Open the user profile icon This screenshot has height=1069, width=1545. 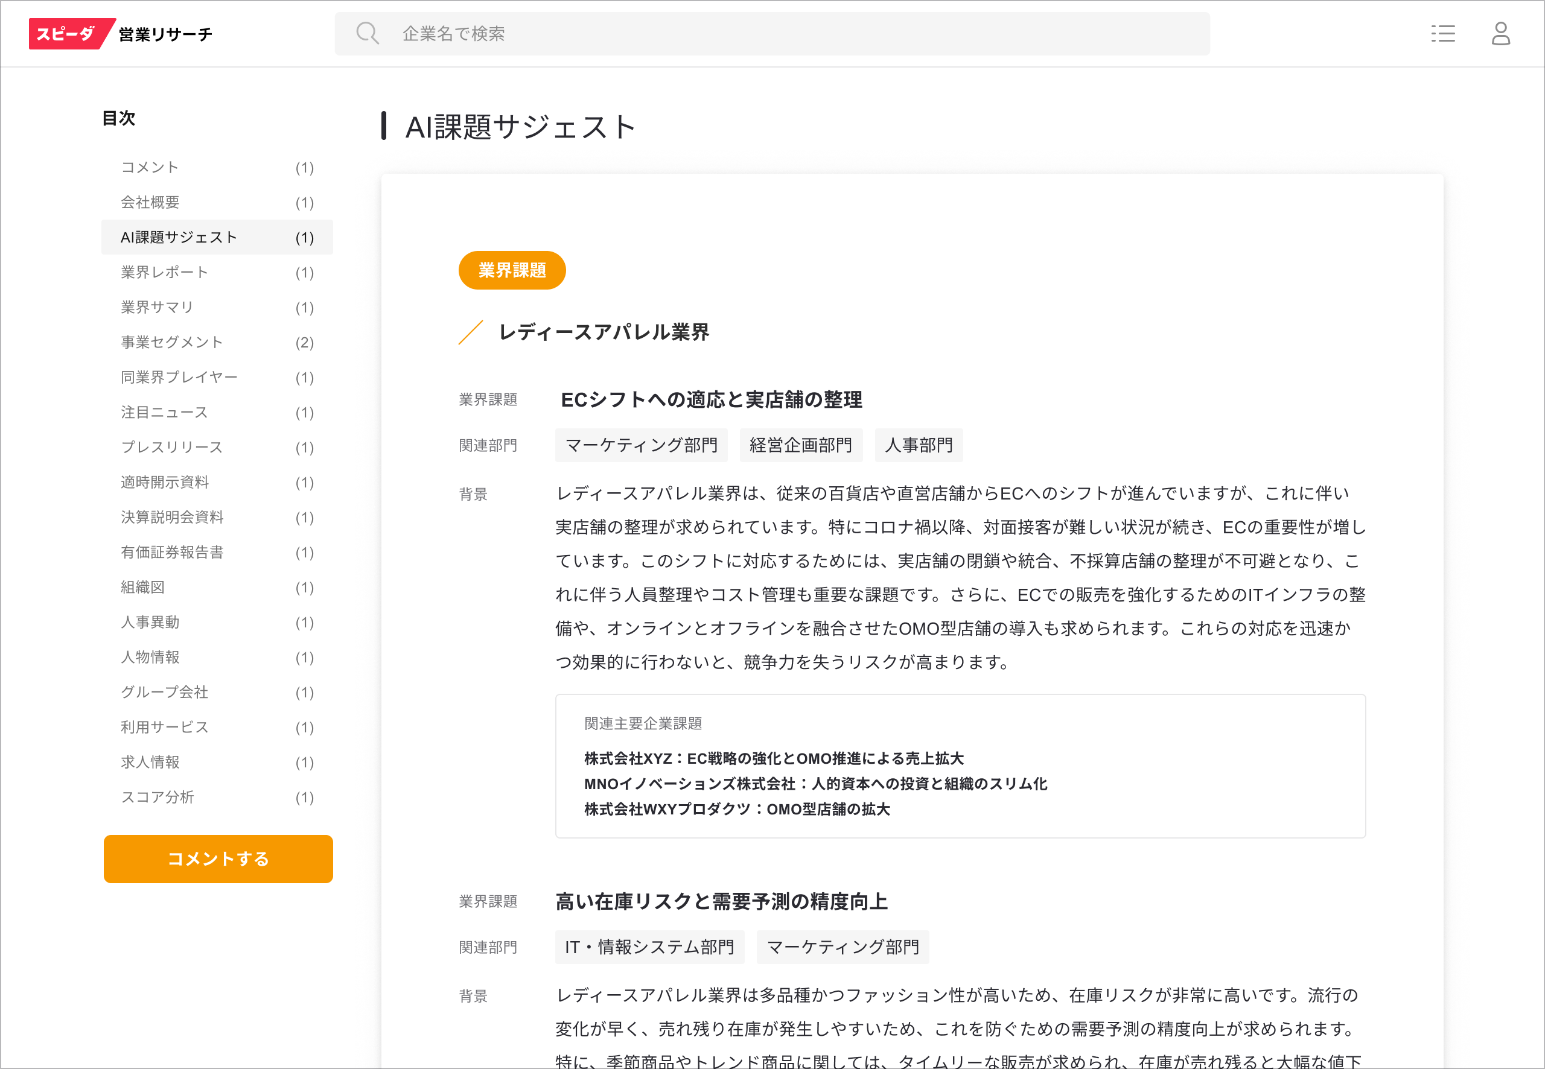(x=1500, y=34)
